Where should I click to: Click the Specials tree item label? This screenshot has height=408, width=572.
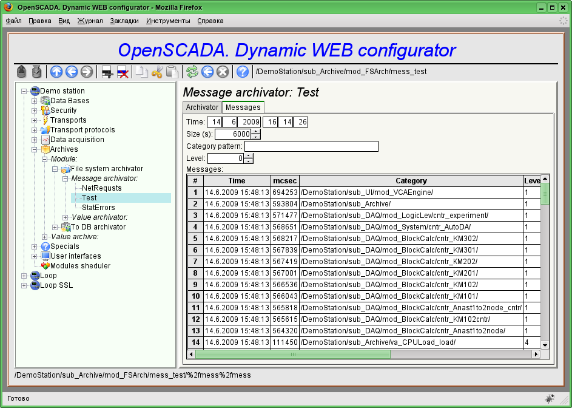click(x=64, y=246)
